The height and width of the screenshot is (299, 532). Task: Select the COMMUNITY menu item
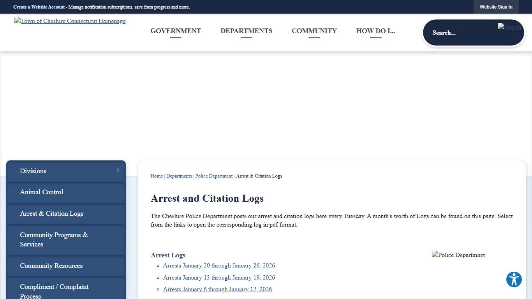click(x=314, y=31)
